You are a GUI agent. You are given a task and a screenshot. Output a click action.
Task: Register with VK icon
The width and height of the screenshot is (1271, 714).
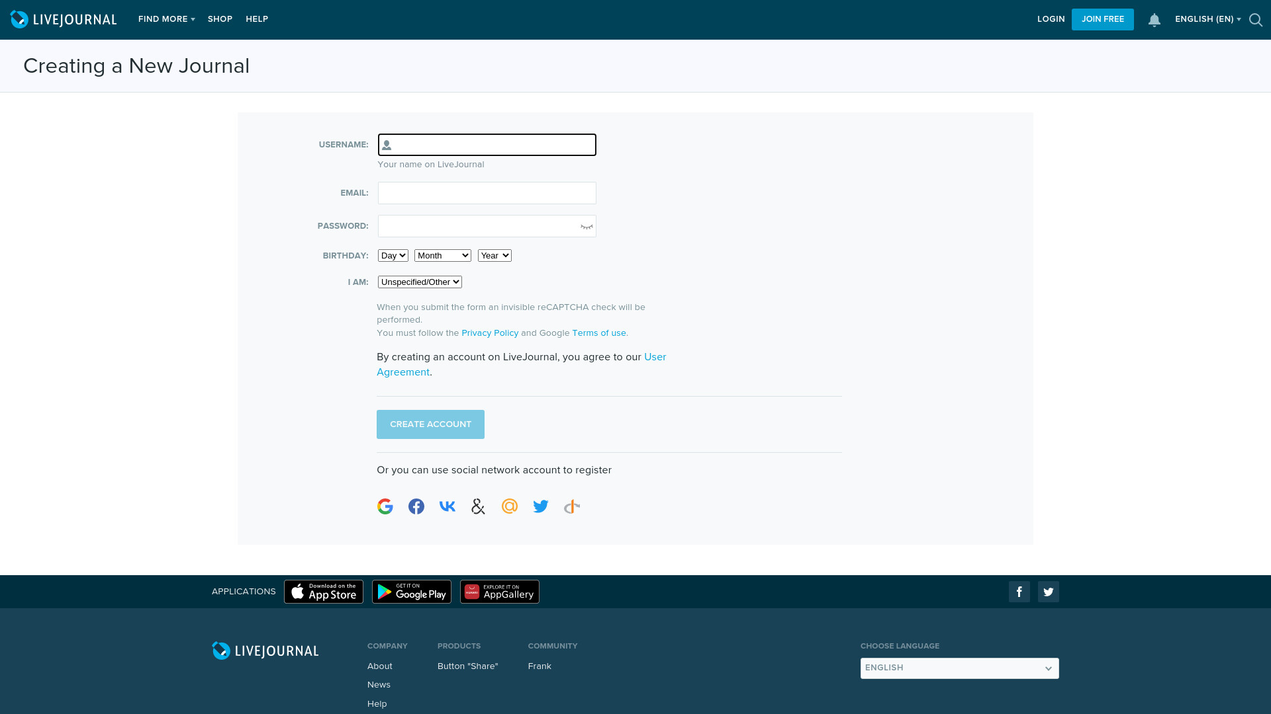coord(447,506)
